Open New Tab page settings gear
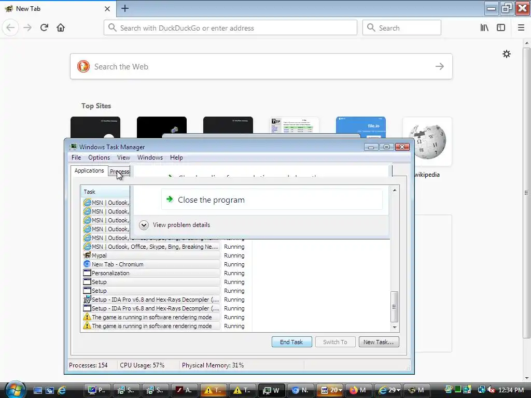The width and height of the screenshot is (531, 398). point(506,54)
